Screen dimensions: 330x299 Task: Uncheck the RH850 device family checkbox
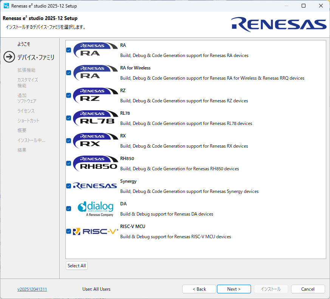click(68, 163)
